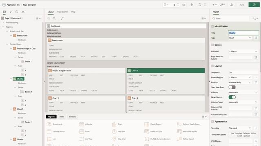261x146 pixels.
Task: Open the Template dropdown Standard
Action: pyautogui.click(x=240, y=128)
